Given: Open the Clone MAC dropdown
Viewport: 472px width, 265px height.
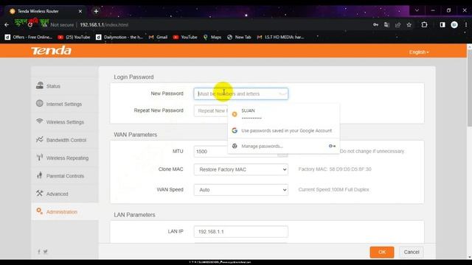Looking at the screenshot, I should [241, 169].
